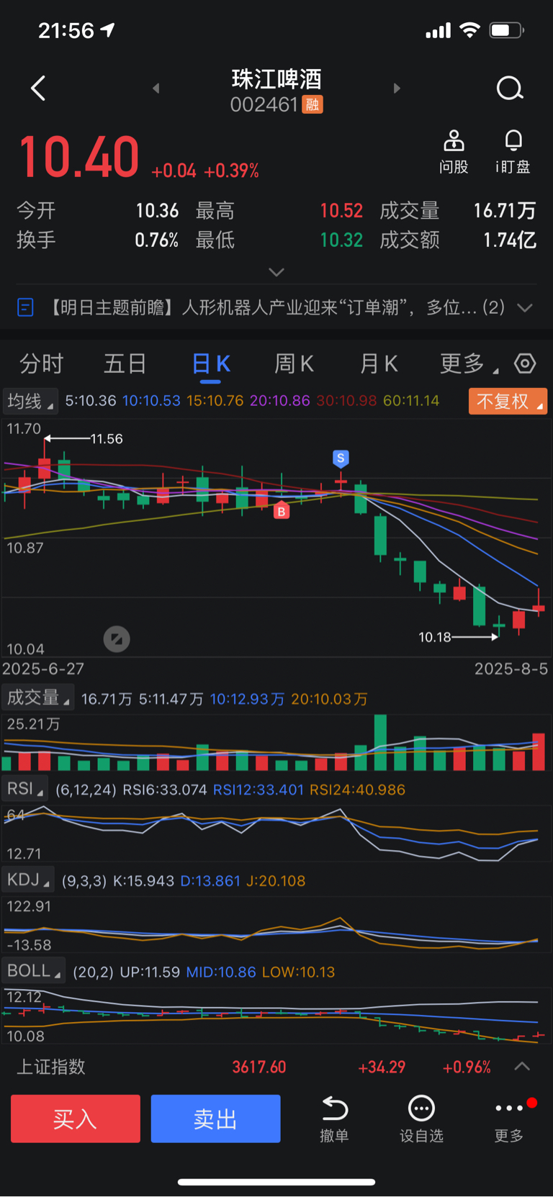553x1197 pixels.
Task: Tap the blue 卖出 sell button
Action: point(215,1119)
